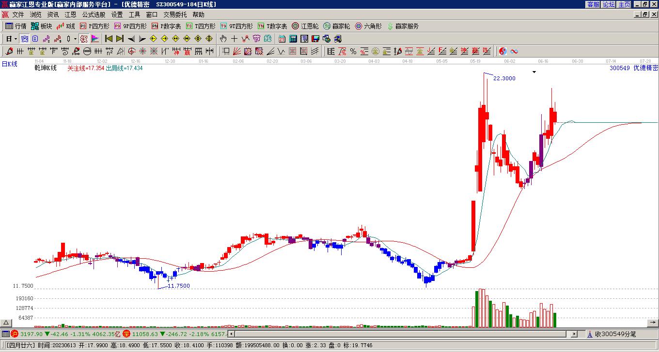Viewport: 659px width, 352px height.
Task: Open the 浏览 menu
Action: (x=35, y=15)
